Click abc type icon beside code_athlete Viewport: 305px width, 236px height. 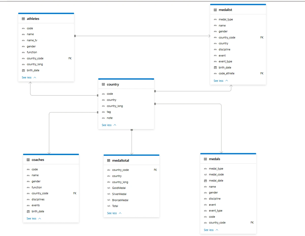point(215,74)
